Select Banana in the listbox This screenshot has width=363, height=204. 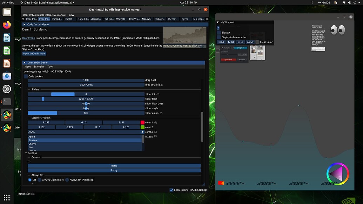pyautogui.click(x=85, y=140)
